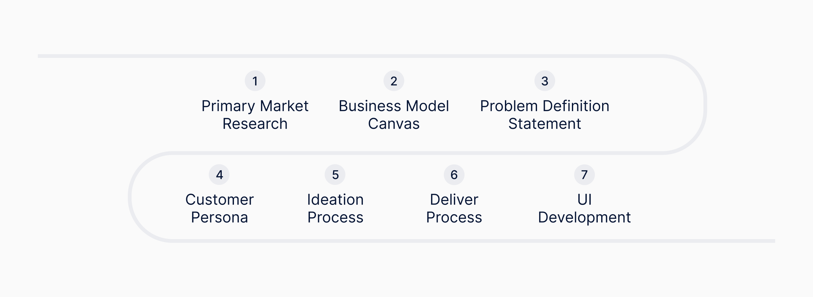Click the circled number 5

coord(335,175)
